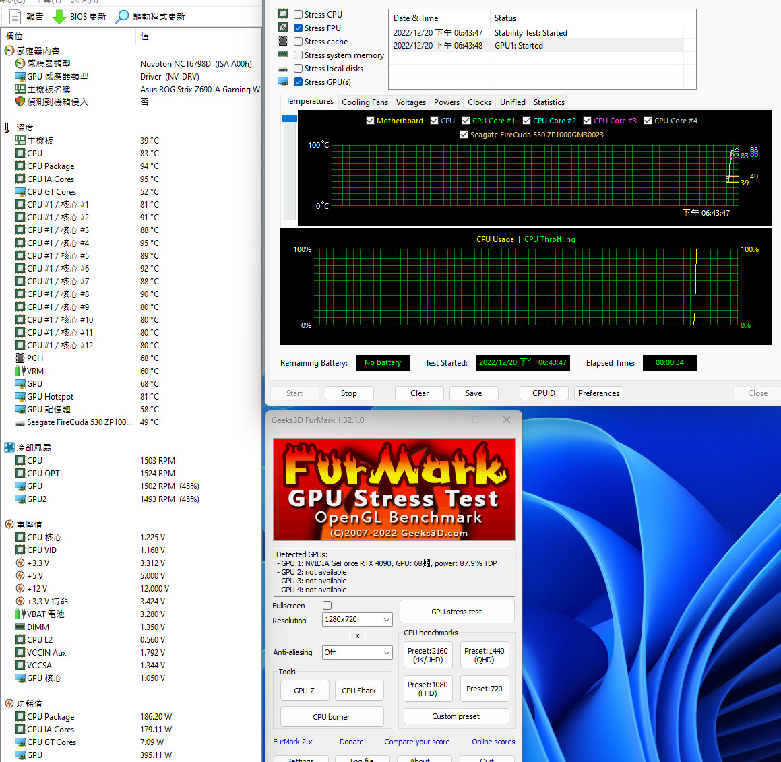
Task: Switch to the Voltages tab
Action: [410, 102]
